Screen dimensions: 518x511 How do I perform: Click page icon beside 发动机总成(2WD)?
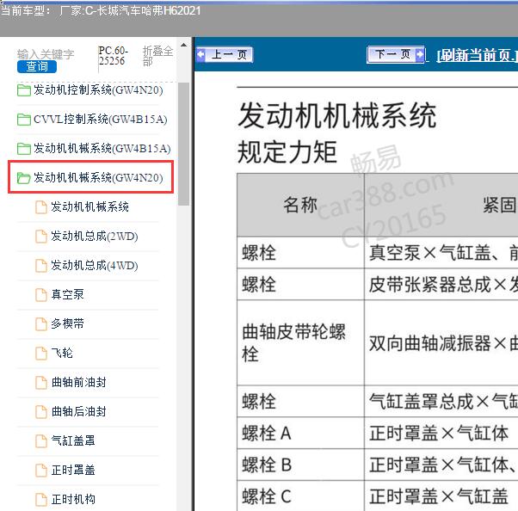41,237
